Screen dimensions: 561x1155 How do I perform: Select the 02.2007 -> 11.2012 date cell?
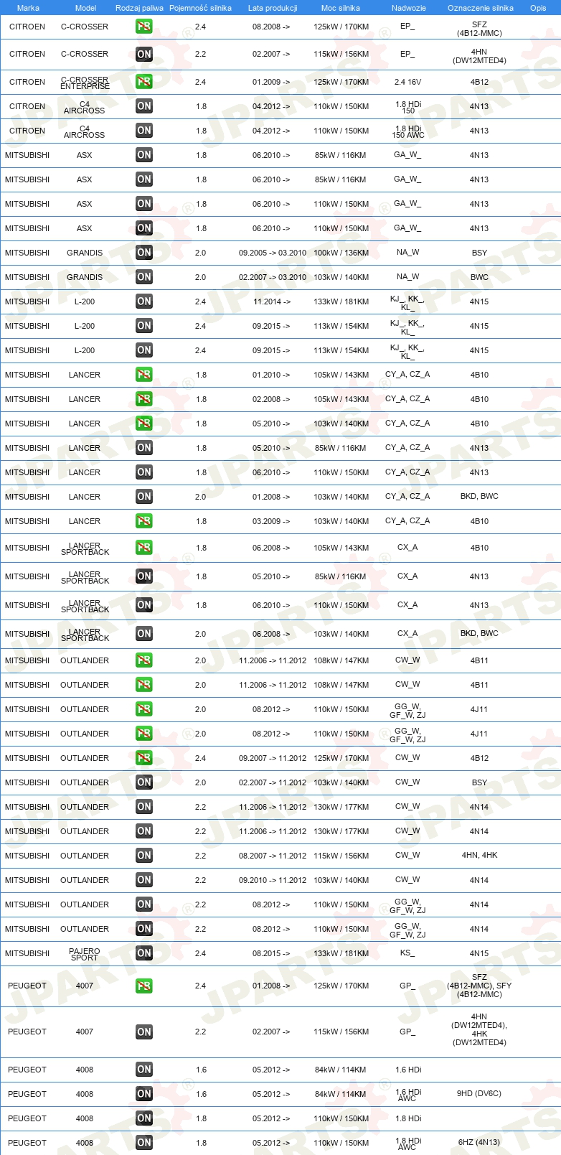click(x=273, y=782)
